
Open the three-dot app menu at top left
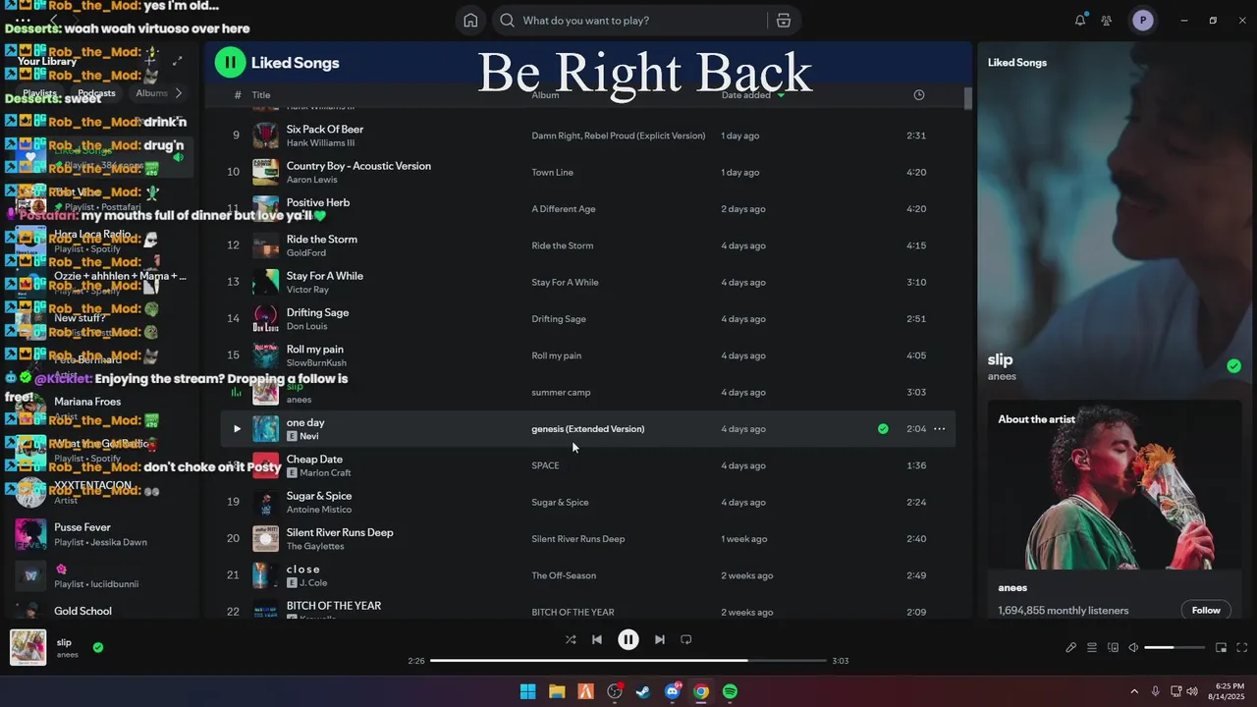(x=23, y=20)
